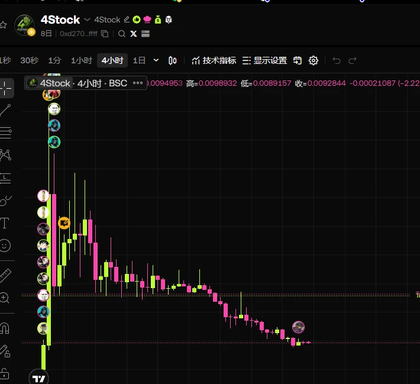Select the crosshair cursor tool
This screenshot has height=384, width=420.
5,88
